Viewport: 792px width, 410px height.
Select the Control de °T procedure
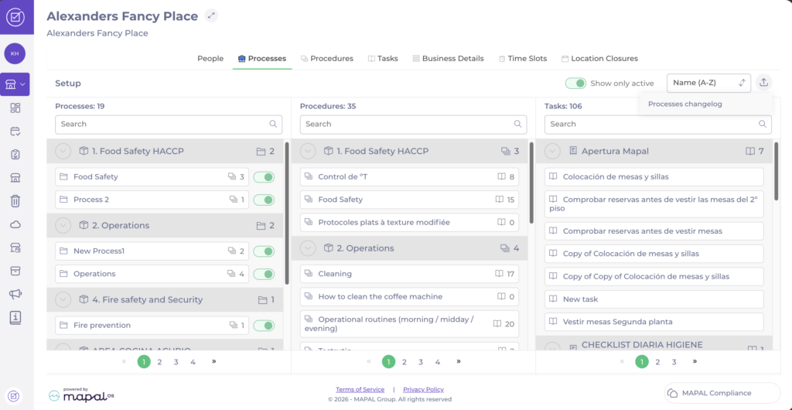[409, 176]
